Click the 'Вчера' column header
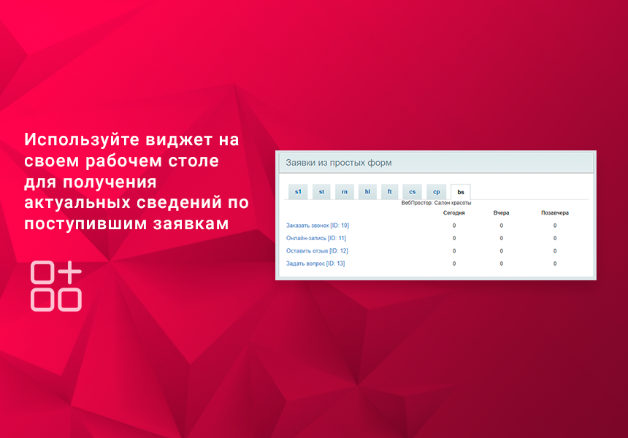 [501, 213]
